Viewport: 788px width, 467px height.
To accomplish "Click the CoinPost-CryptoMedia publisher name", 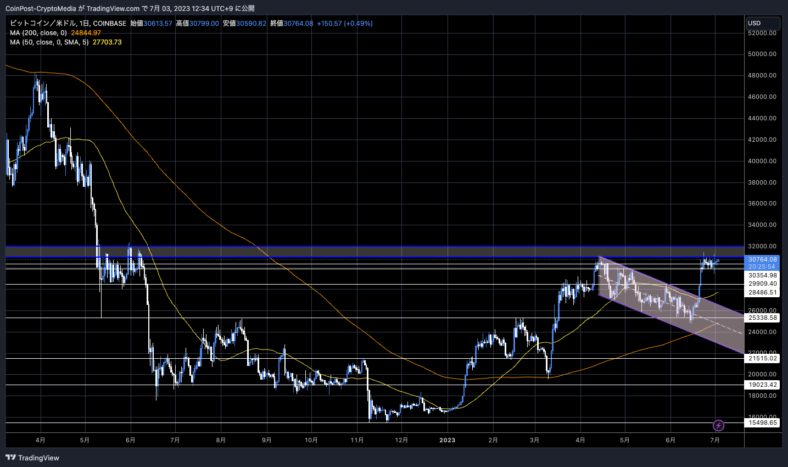I will 41,8.
